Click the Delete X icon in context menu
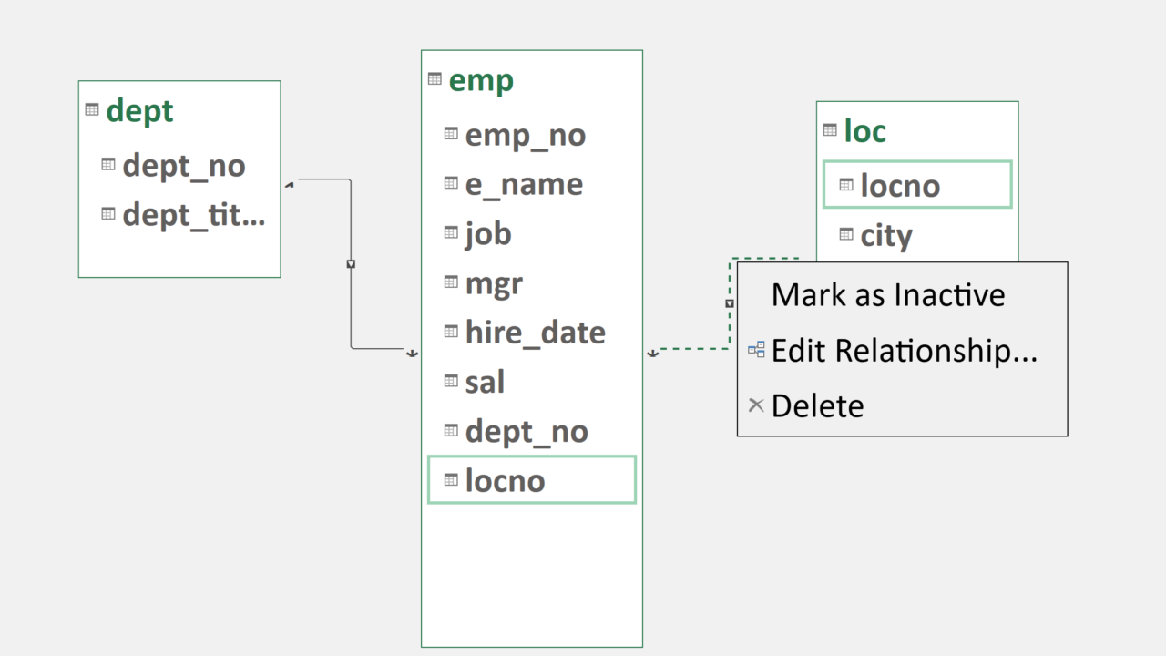This screenshot has width=1166, height=656. (755, 405)
